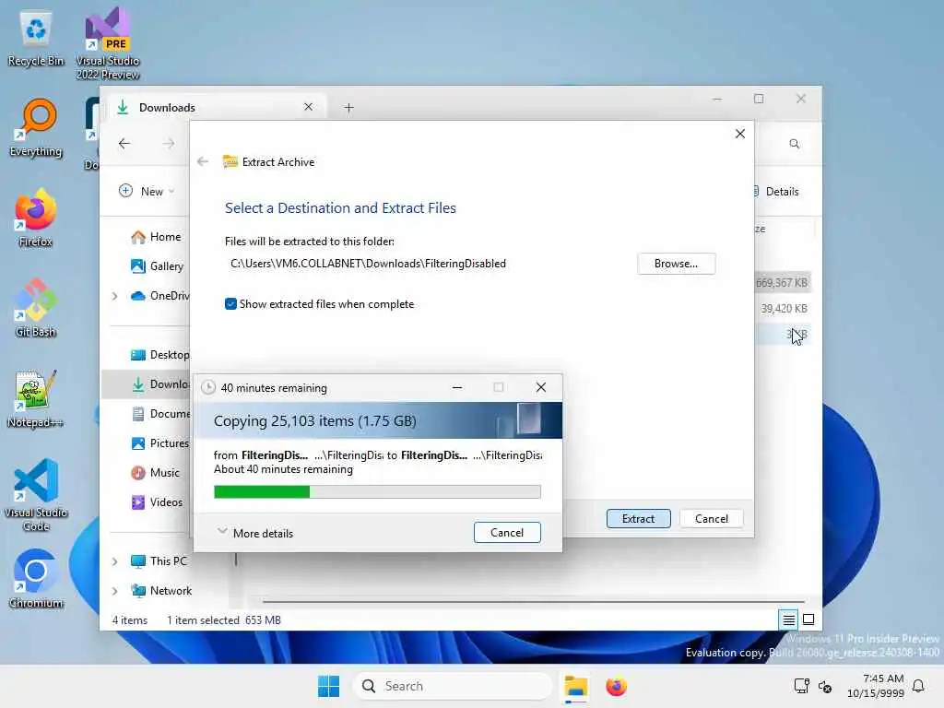The image size is (944, 708).
Task: Close the copy progress dialog
Action: coord(540,387)
